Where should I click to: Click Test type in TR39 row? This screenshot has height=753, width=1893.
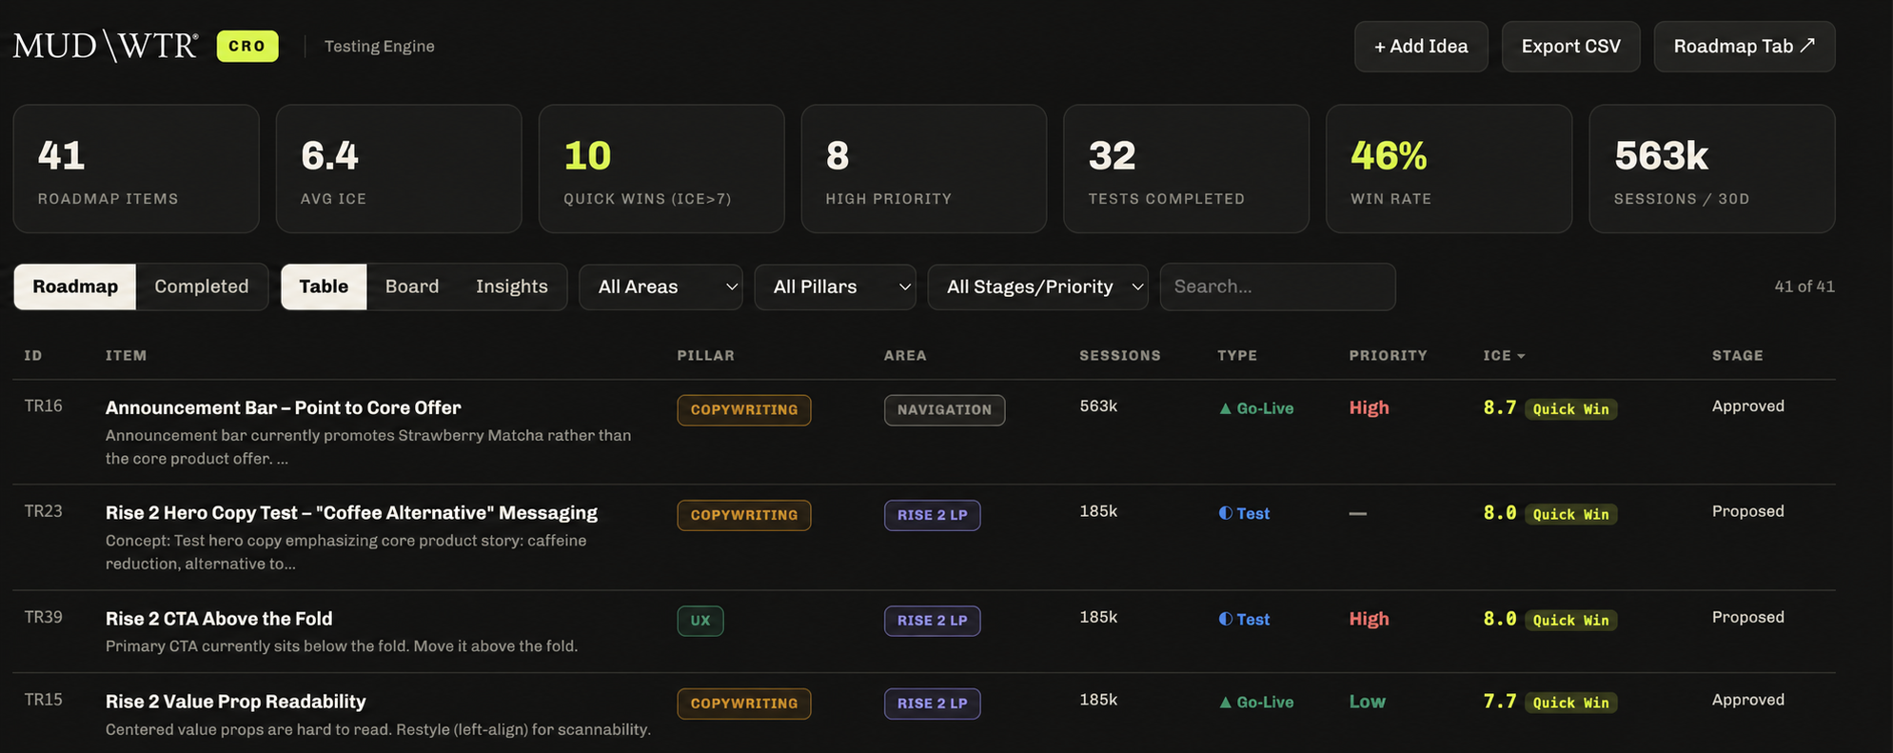click(x=1244, y=619)
